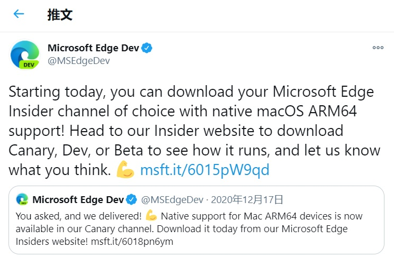Click the blue verified badge beside author name

pyautogui.click(x=147, y=48)
